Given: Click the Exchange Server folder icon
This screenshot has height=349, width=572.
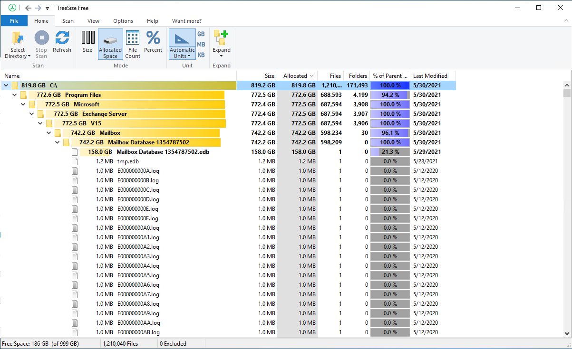Looking at the screenshot, I should click(41, 114).
